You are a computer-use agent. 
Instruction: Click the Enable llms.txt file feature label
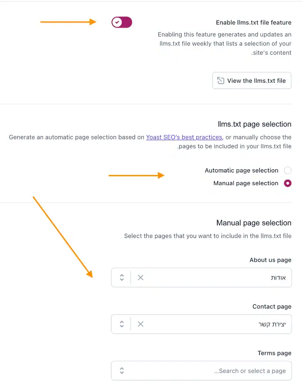coord(253,22)
